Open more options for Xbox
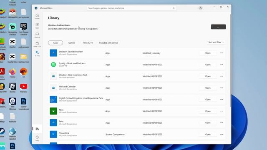This screenshot has height=150, width=267. pos(222,111)
